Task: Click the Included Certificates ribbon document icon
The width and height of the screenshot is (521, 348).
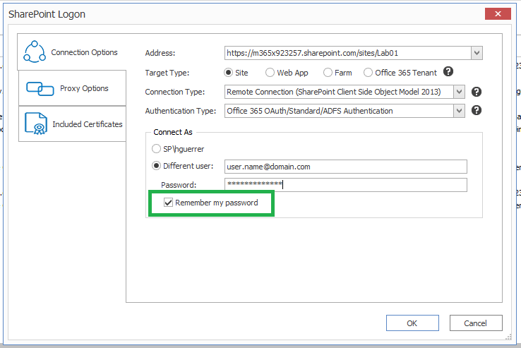Action: 36,124
